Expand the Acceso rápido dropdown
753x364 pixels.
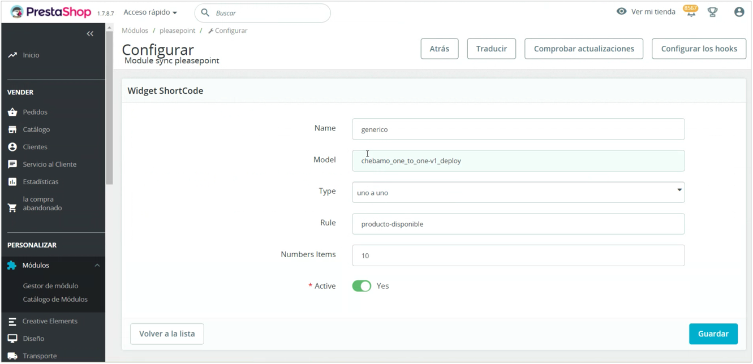point(150,12)
